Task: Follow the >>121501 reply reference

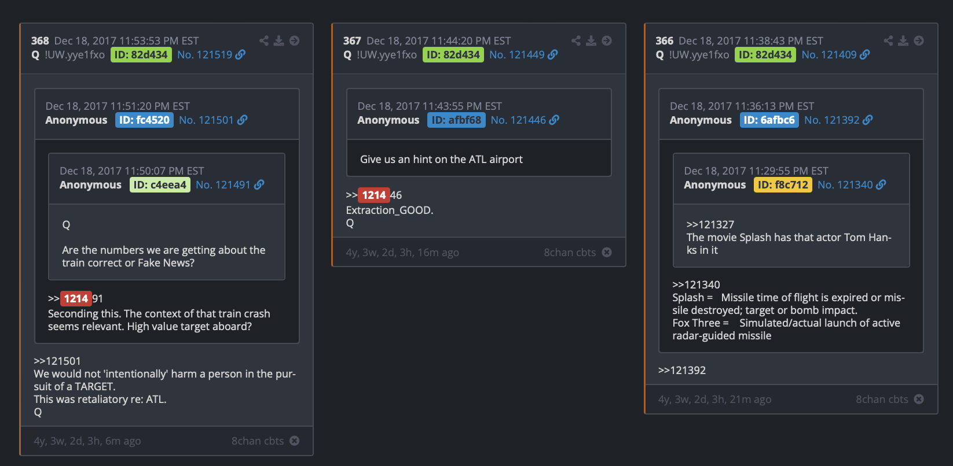Action: [57, 361]
